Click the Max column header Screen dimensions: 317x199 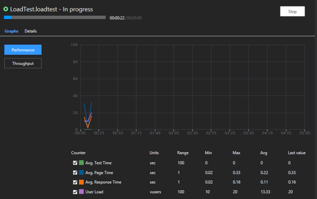coord(236,153)
